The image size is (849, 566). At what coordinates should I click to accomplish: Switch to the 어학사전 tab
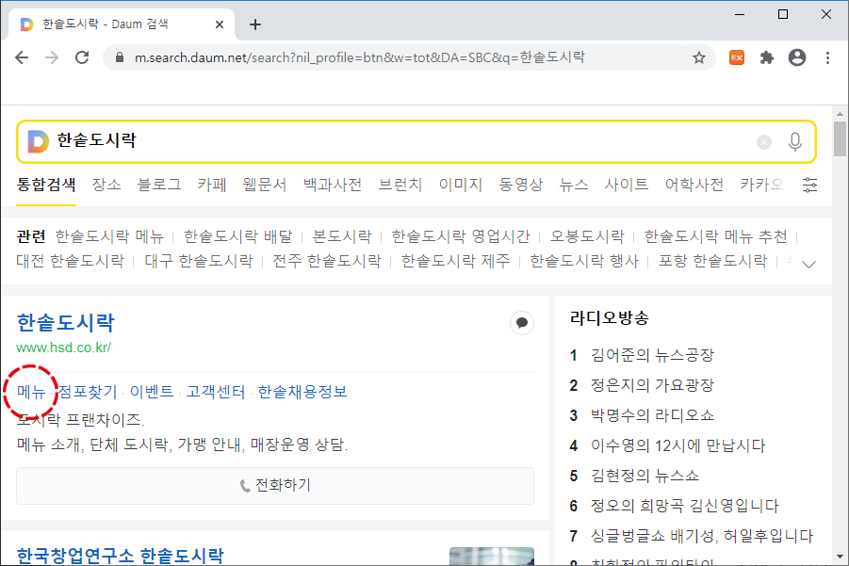click(x=694, y=186)
